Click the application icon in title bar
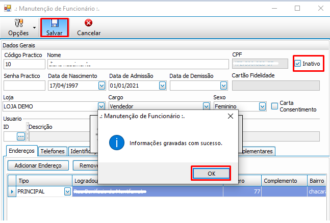The width and height of the screenshot is (330, 223). [x=8, y=8]
